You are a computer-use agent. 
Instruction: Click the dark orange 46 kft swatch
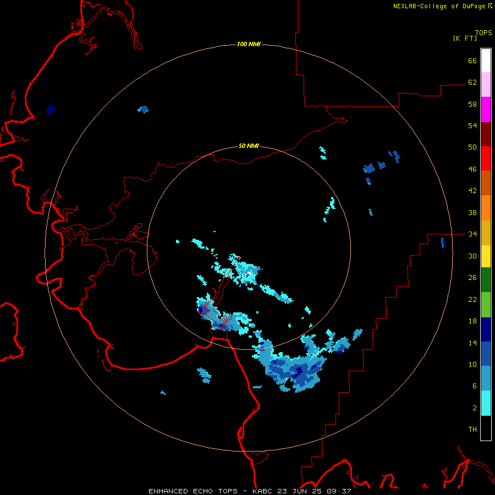(x=486, y=183)
